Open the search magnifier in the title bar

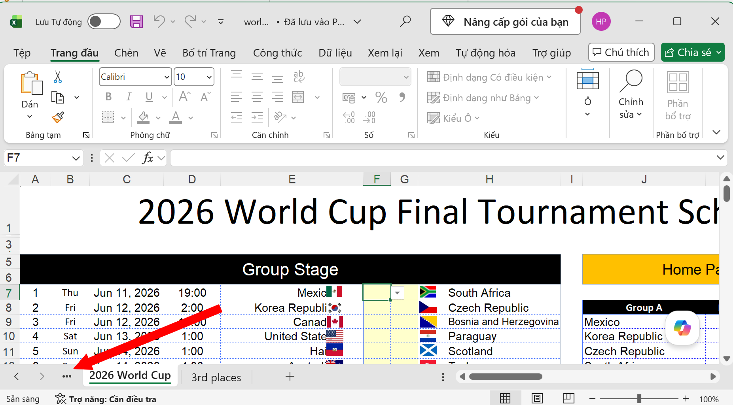[x=405, y=21]
